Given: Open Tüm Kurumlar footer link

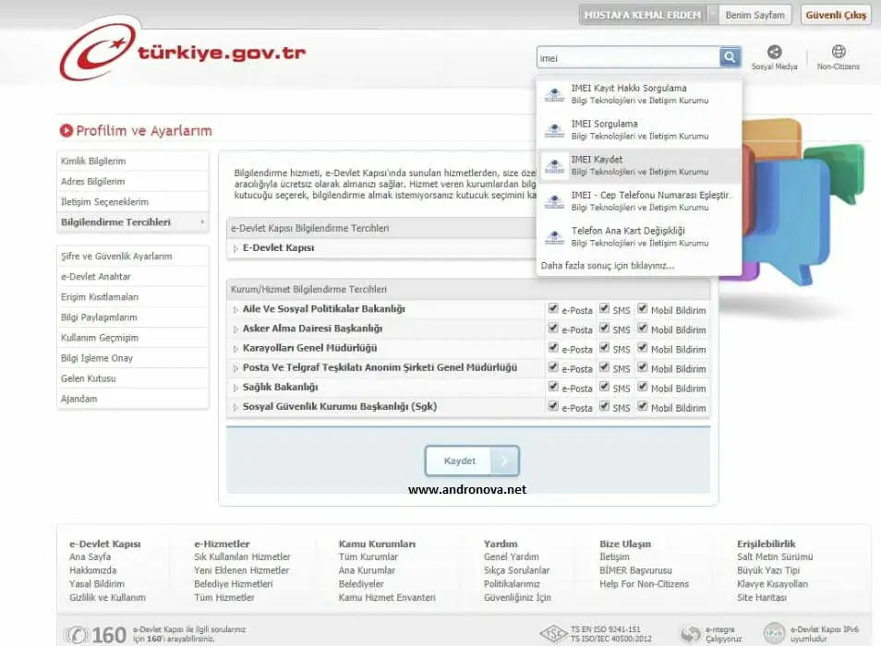Looking at the screenshot, I should point(368,556).
